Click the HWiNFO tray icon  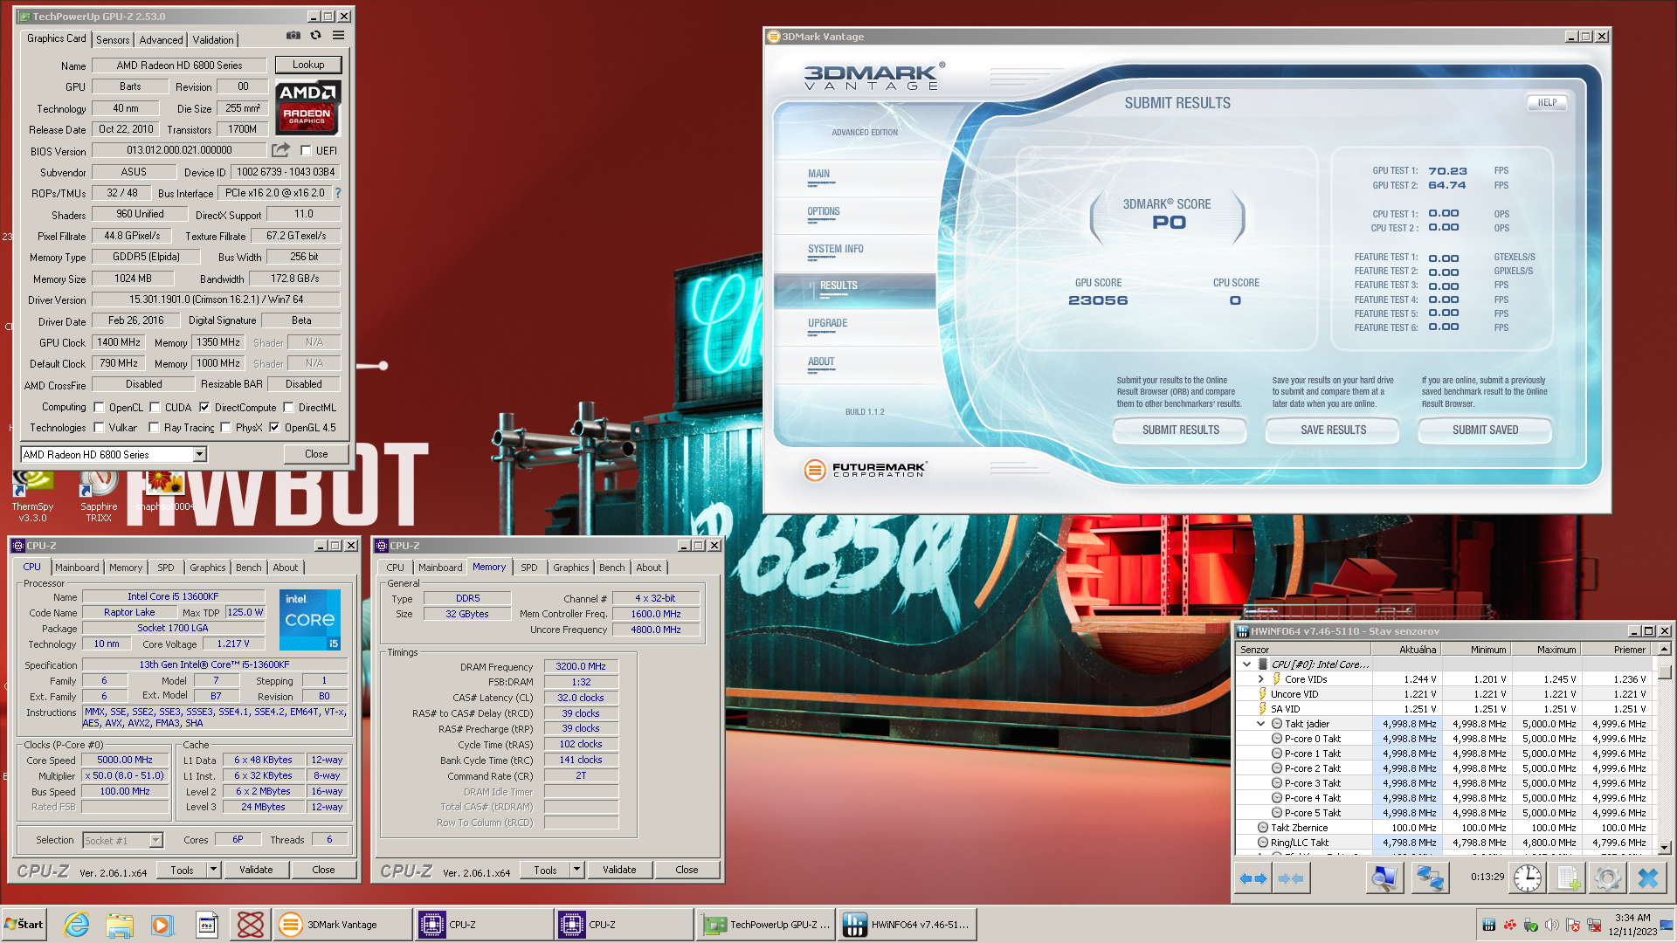point(1489,925)
